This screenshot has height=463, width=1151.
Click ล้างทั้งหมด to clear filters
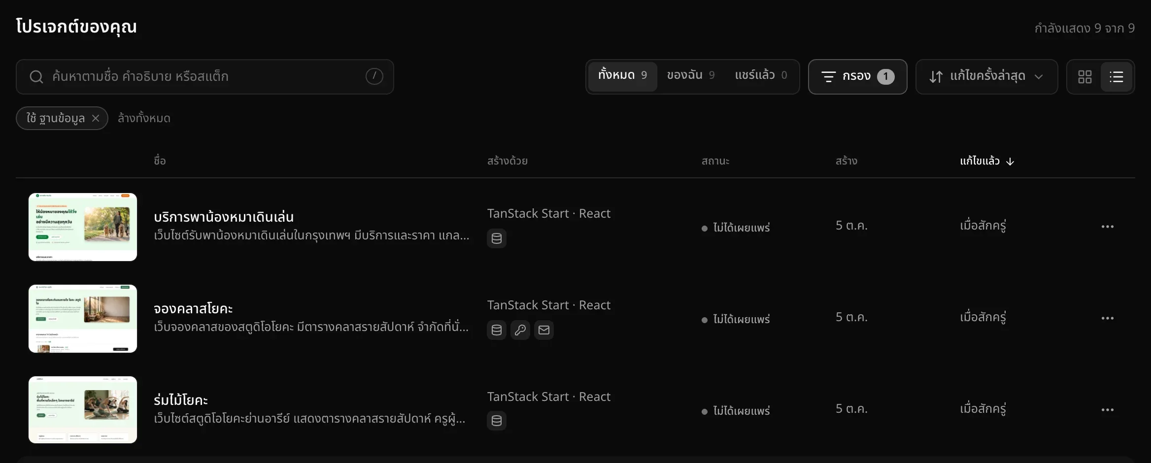[x=144, y=118]
